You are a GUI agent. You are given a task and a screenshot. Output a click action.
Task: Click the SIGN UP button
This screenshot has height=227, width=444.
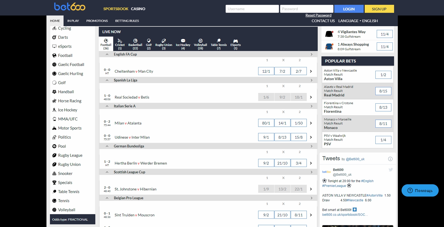[379, 9]
